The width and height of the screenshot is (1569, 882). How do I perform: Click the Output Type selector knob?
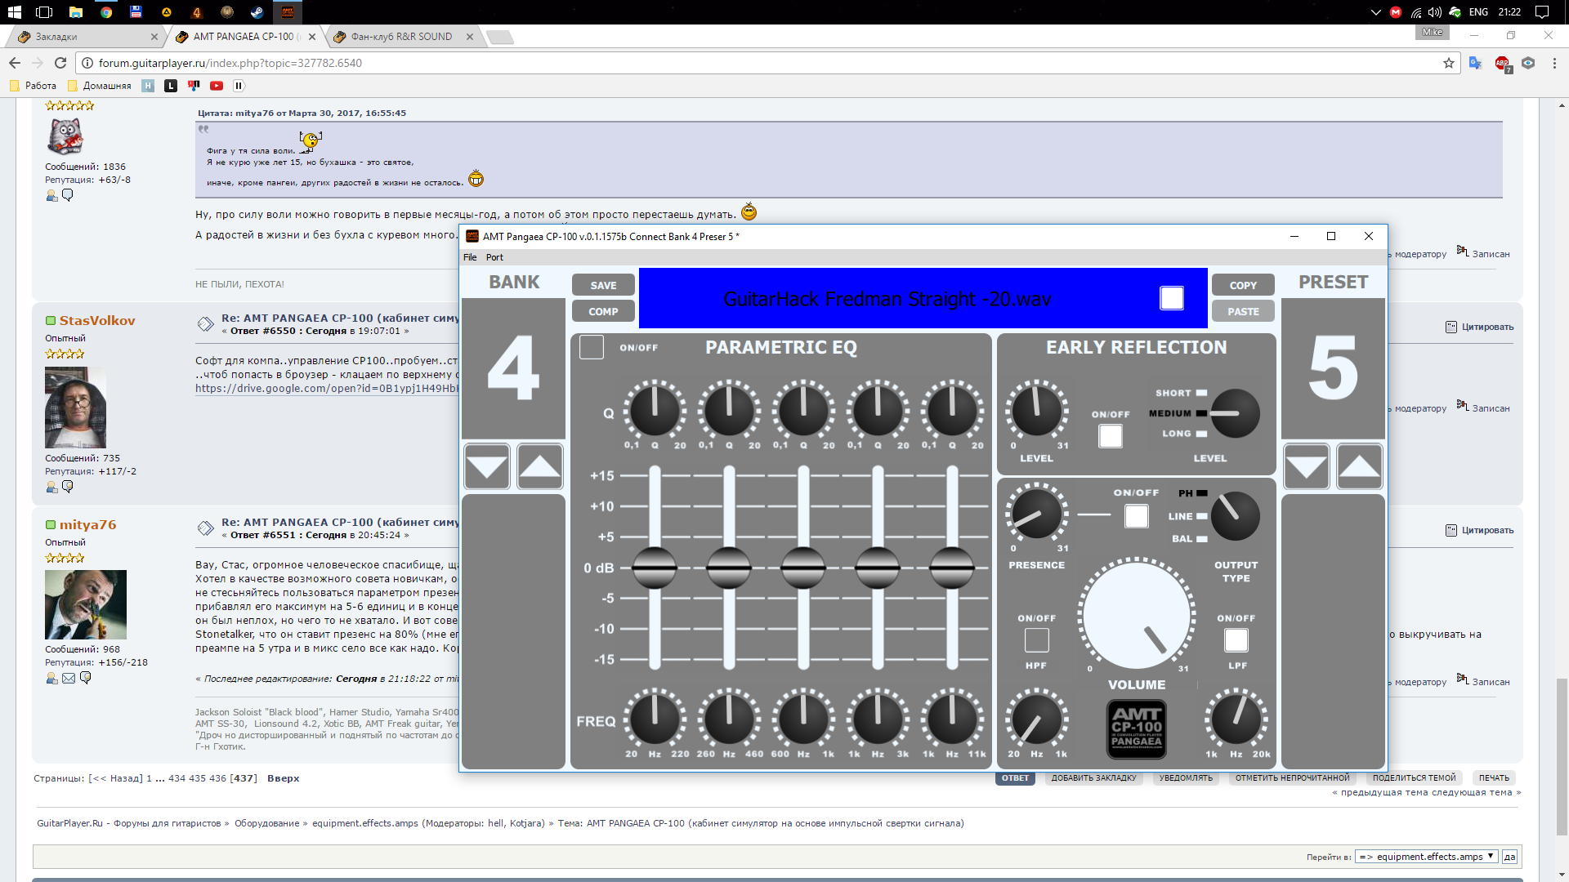1234,516
